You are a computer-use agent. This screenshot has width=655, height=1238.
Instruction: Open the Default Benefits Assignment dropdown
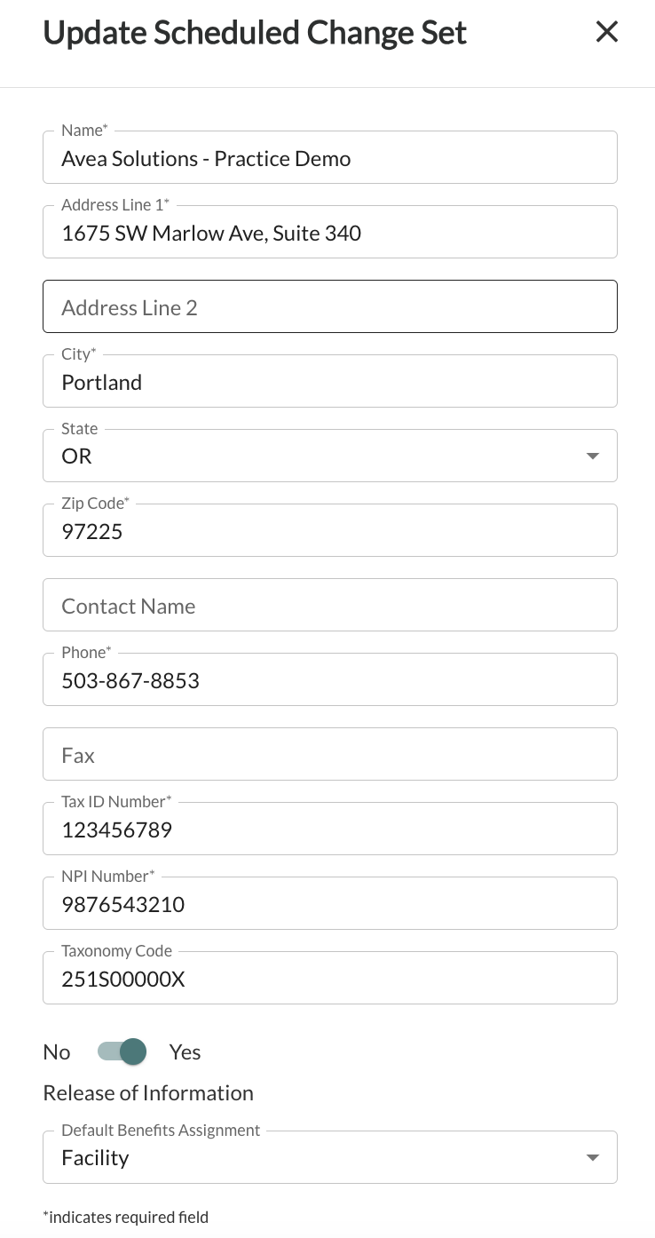pos(592,1157)
